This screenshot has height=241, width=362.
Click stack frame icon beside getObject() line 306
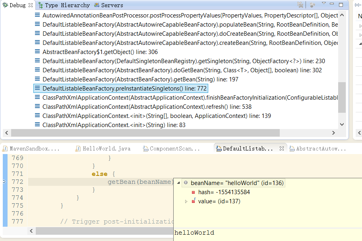coord(37,52)
